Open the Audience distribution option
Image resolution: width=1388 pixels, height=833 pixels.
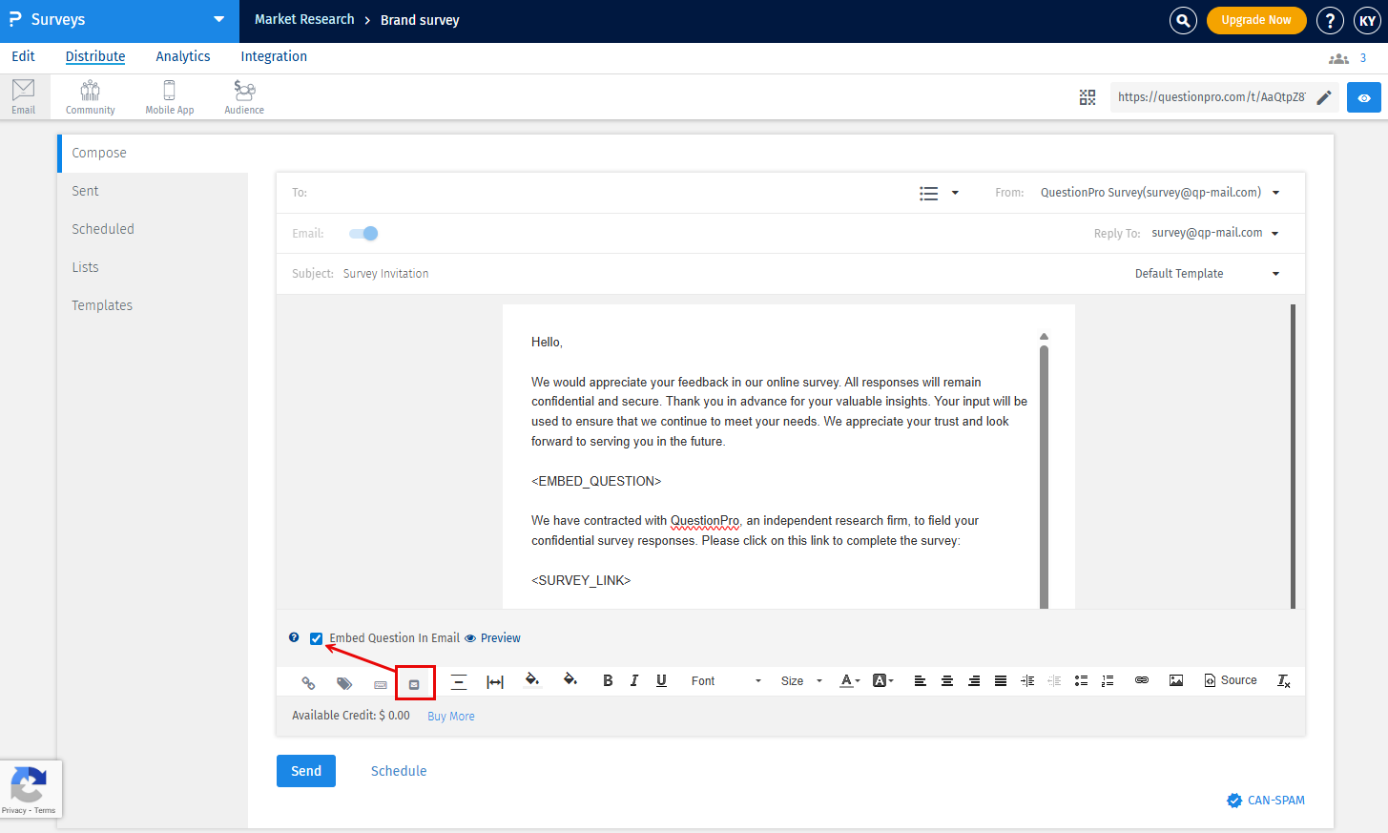point(244,96)
